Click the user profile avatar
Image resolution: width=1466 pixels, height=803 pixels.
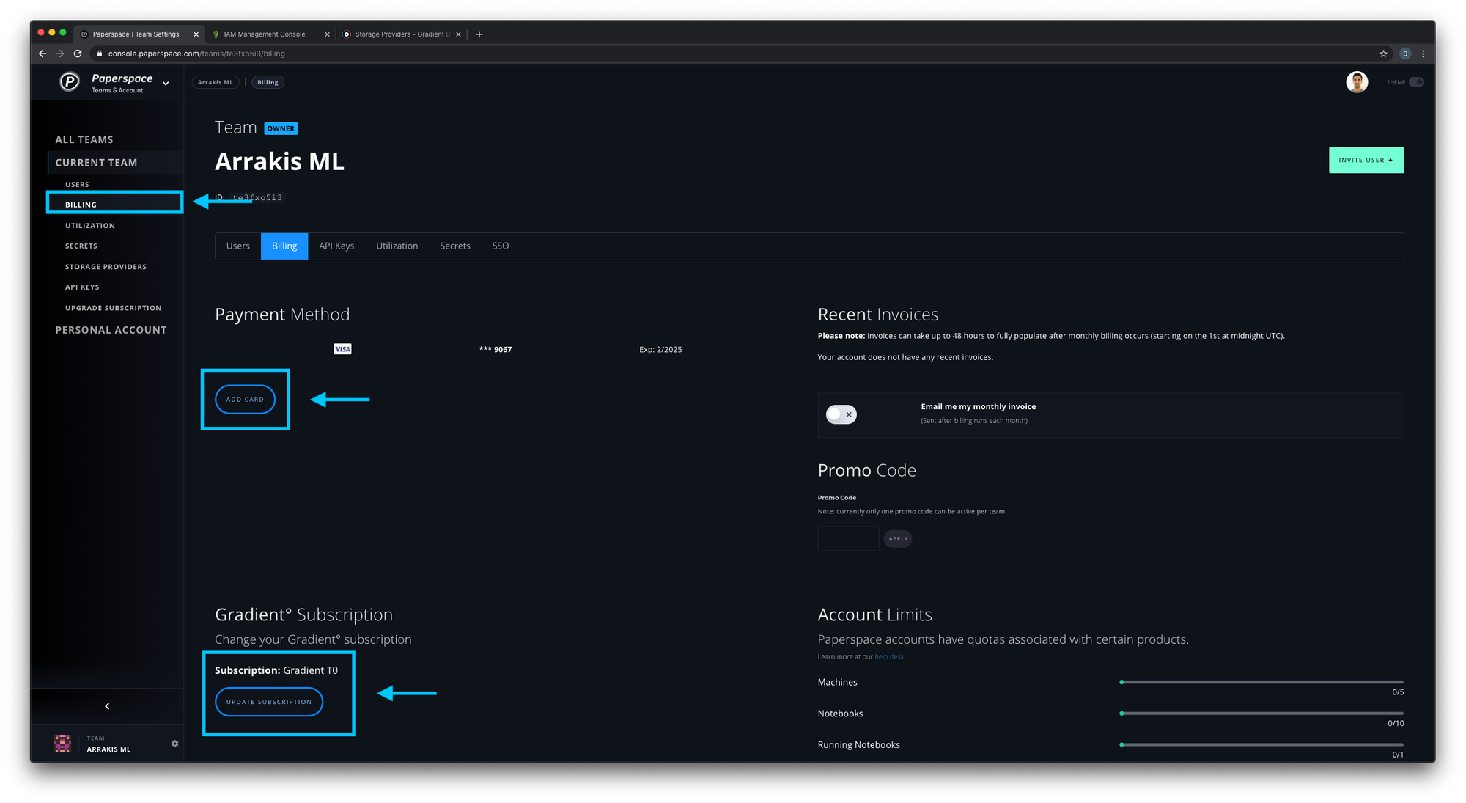pyautogui.click(x=1357, y=82)
